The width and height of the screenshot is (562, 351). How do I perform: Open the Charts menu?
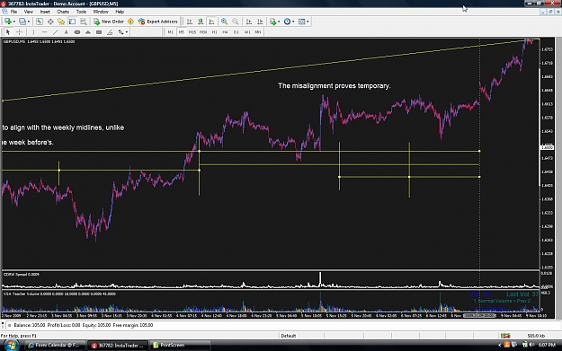point(63,12)
